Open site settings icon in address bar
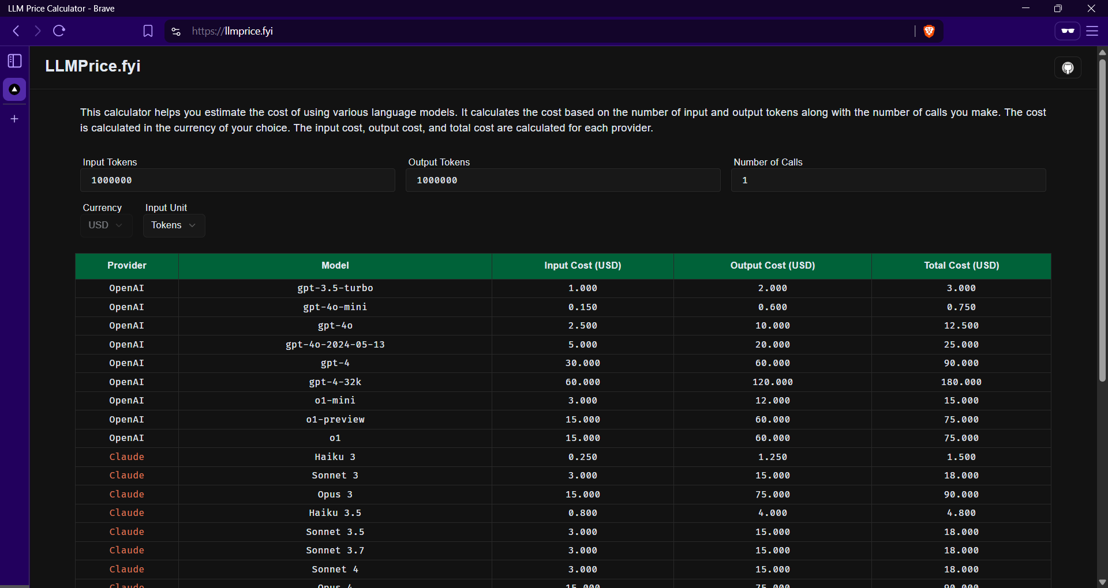This screenshot has width=1108, height=588. pos(176,31)
